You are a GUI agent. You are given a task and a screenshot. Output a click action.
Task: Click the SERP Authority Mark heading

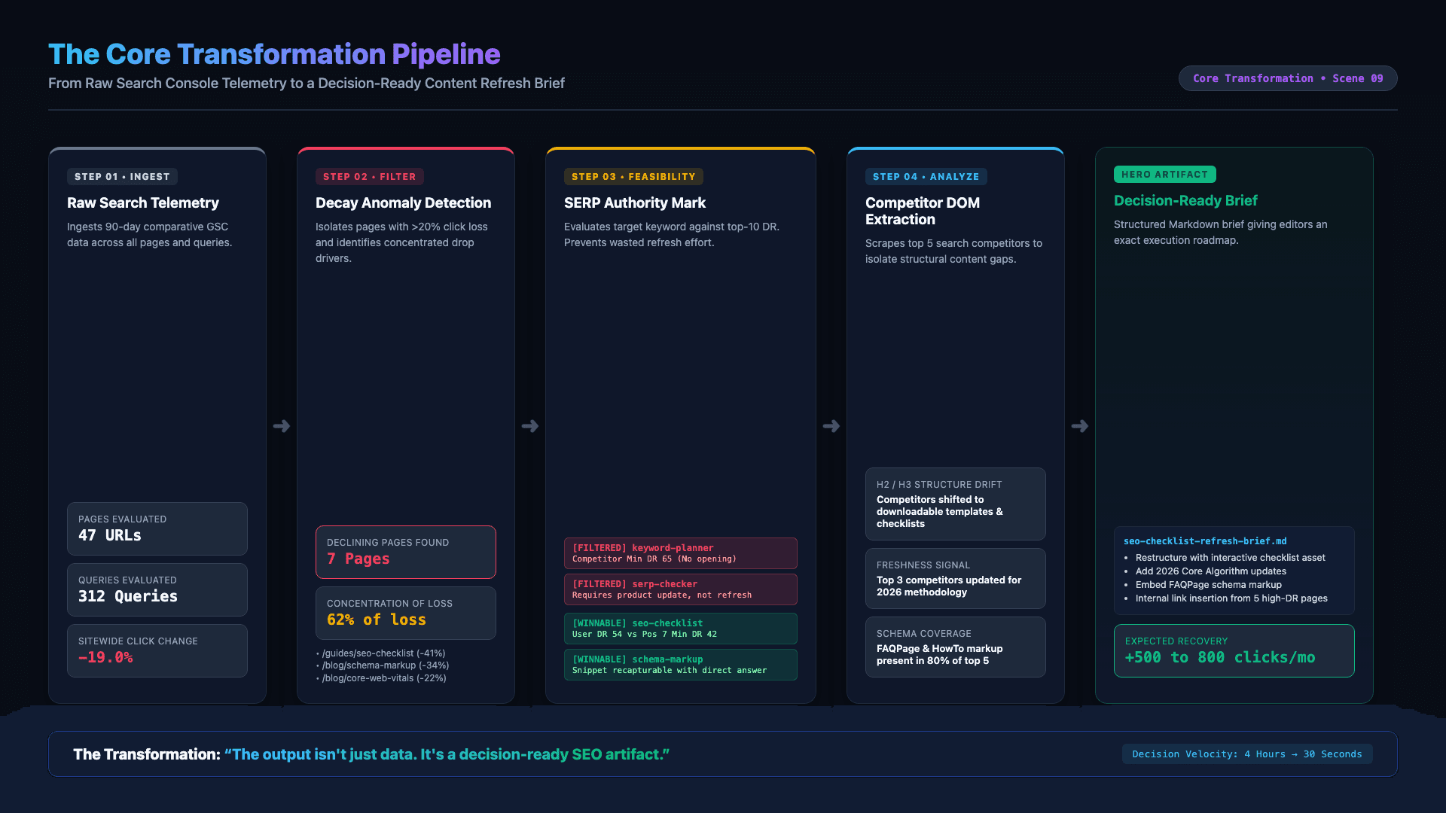tap(635, 202)
